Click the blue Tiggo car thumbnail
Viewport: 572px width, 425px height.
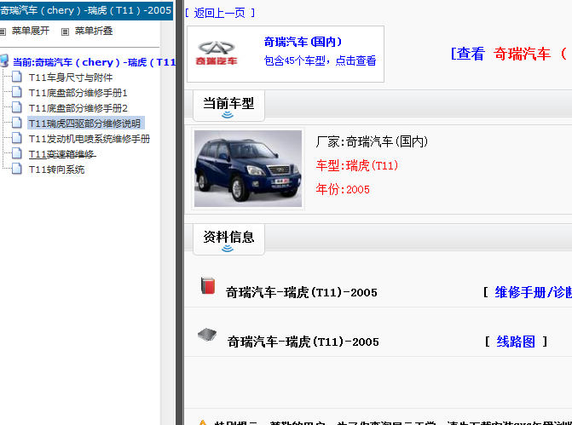pyautogui.click(x=248, y=169)
